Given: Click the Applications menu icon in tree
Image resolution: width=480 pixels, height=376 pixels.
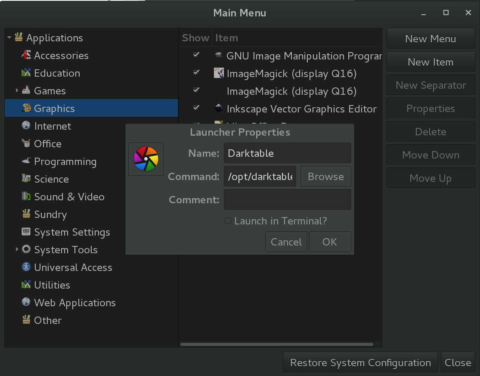Looking at the screenshot, I should (19, 37).
